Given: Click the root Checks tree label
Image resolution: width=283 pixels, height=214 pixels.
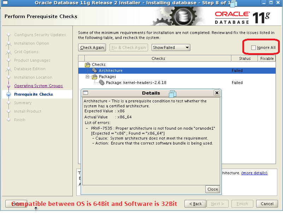Looking at the screenshot, I should (99, 64).
